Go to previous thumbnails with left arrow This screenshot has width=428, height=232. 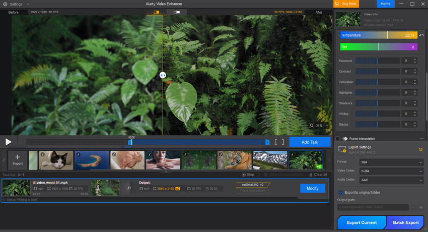coord(4,160)
